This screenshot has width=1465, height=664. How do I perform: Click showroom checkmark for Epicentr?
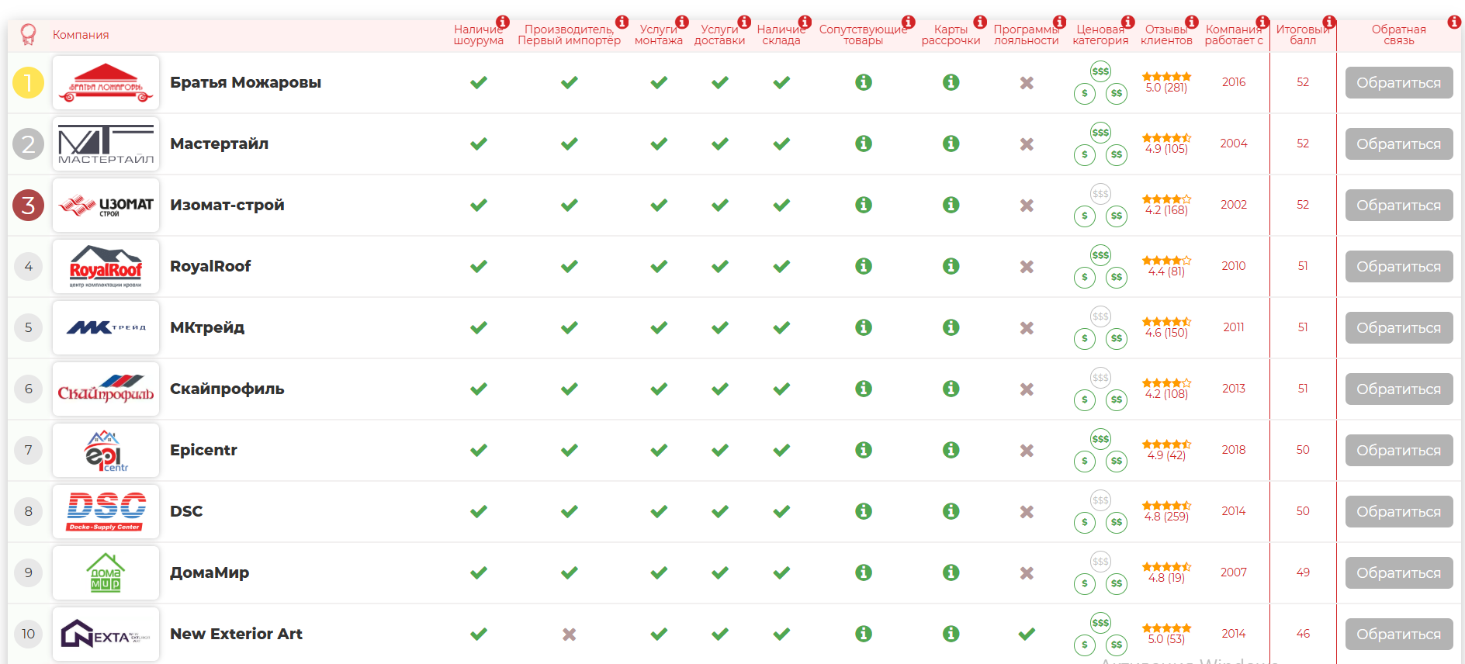pyautogui.click(x=479, y=450)
